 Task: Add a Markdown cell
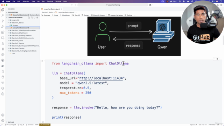65,15
